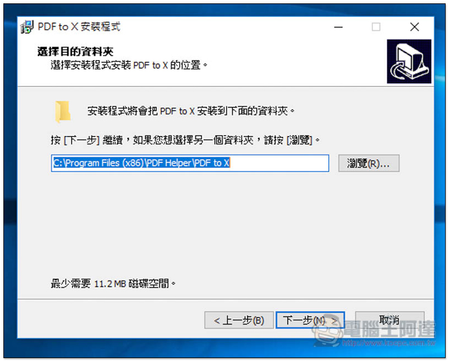Viewport: 449px width, 362px height.
Task: Click the grayed-out maximize window button
Action: tap(376, 27)
